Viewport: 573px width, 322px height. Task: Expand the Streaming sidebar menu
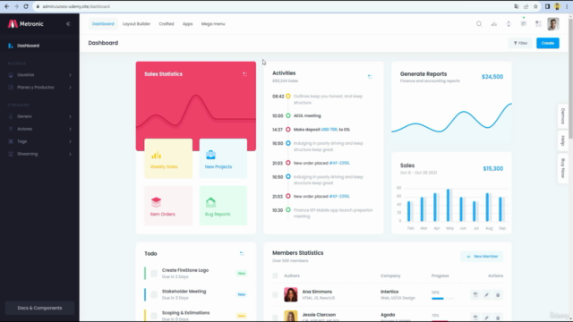coord(39,154)
